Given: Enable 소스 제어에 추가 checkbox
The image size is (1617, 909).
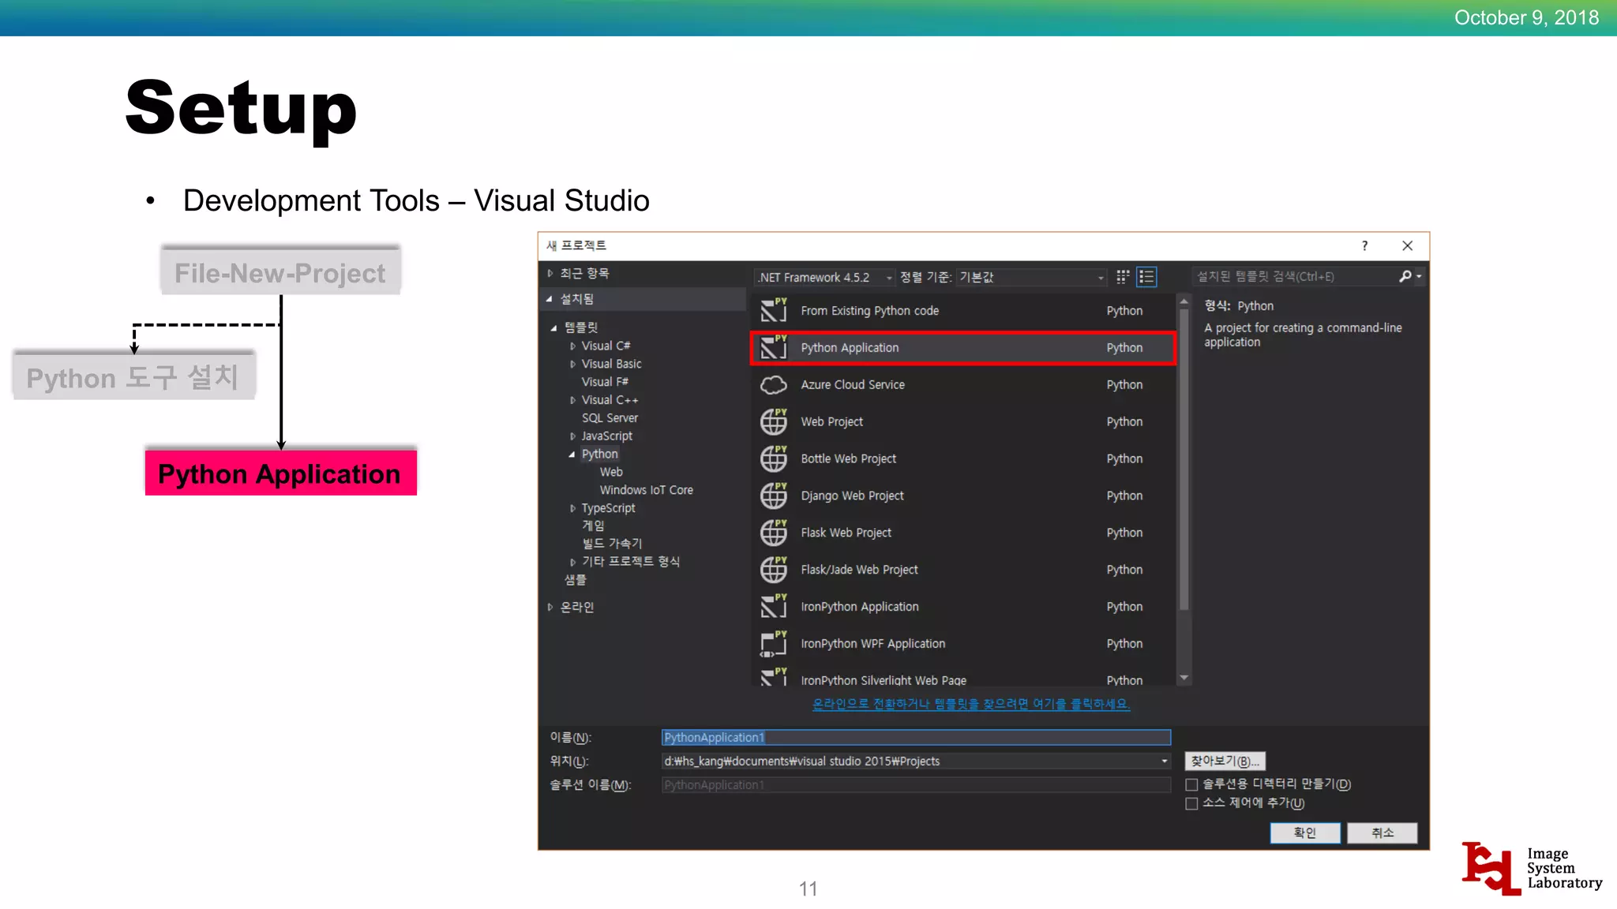Looking at the screenshot, I should [1191, 803].
